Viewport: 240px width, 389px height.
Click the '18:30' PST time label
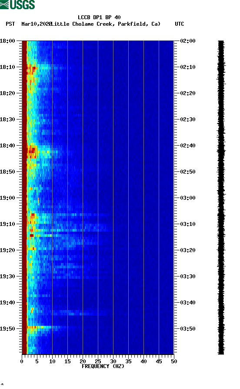(x=7, y=119)
